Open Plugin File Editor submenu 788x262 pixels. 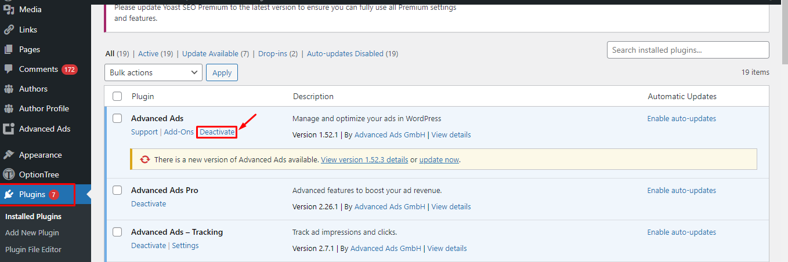coord(33,249)
